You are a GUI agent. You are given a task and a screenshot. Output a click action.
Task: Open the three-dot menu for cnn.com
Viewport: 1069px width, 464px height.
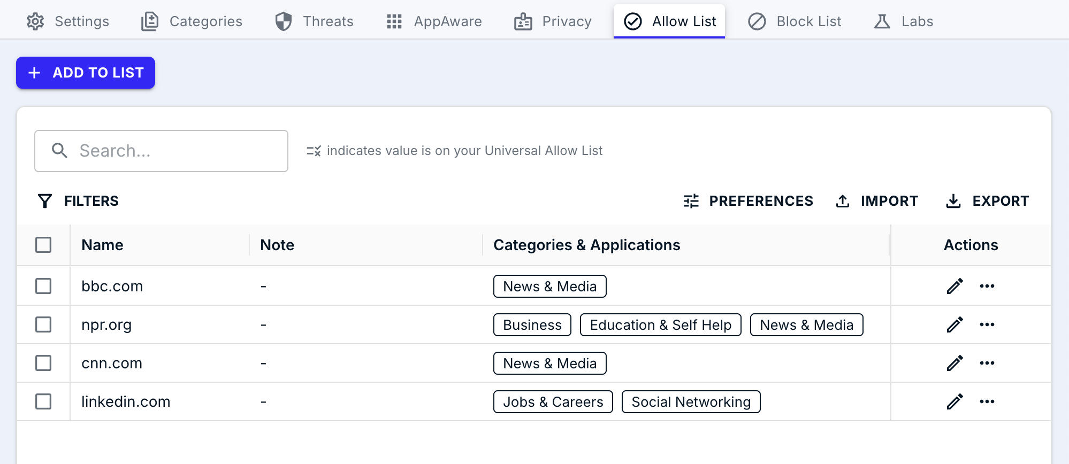click(987, 363)
